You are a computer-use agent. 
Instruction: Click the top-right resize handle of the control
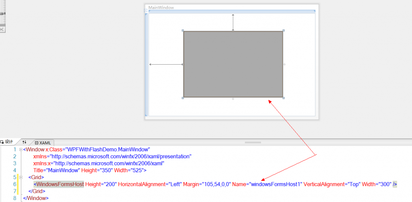point(284,31)
